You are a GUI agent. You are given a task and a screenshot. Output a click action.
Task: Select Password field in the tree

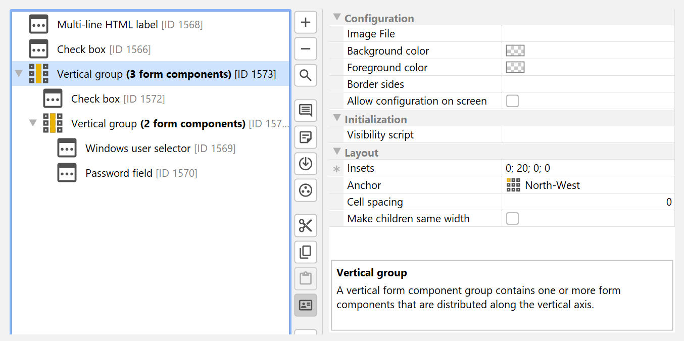[x=119, y=173]
